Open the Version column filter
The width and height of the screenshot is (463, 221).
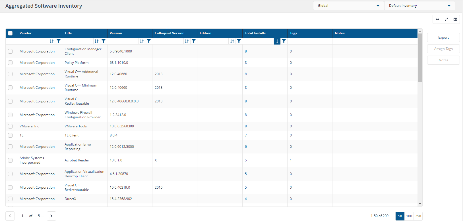pos(149,41)
